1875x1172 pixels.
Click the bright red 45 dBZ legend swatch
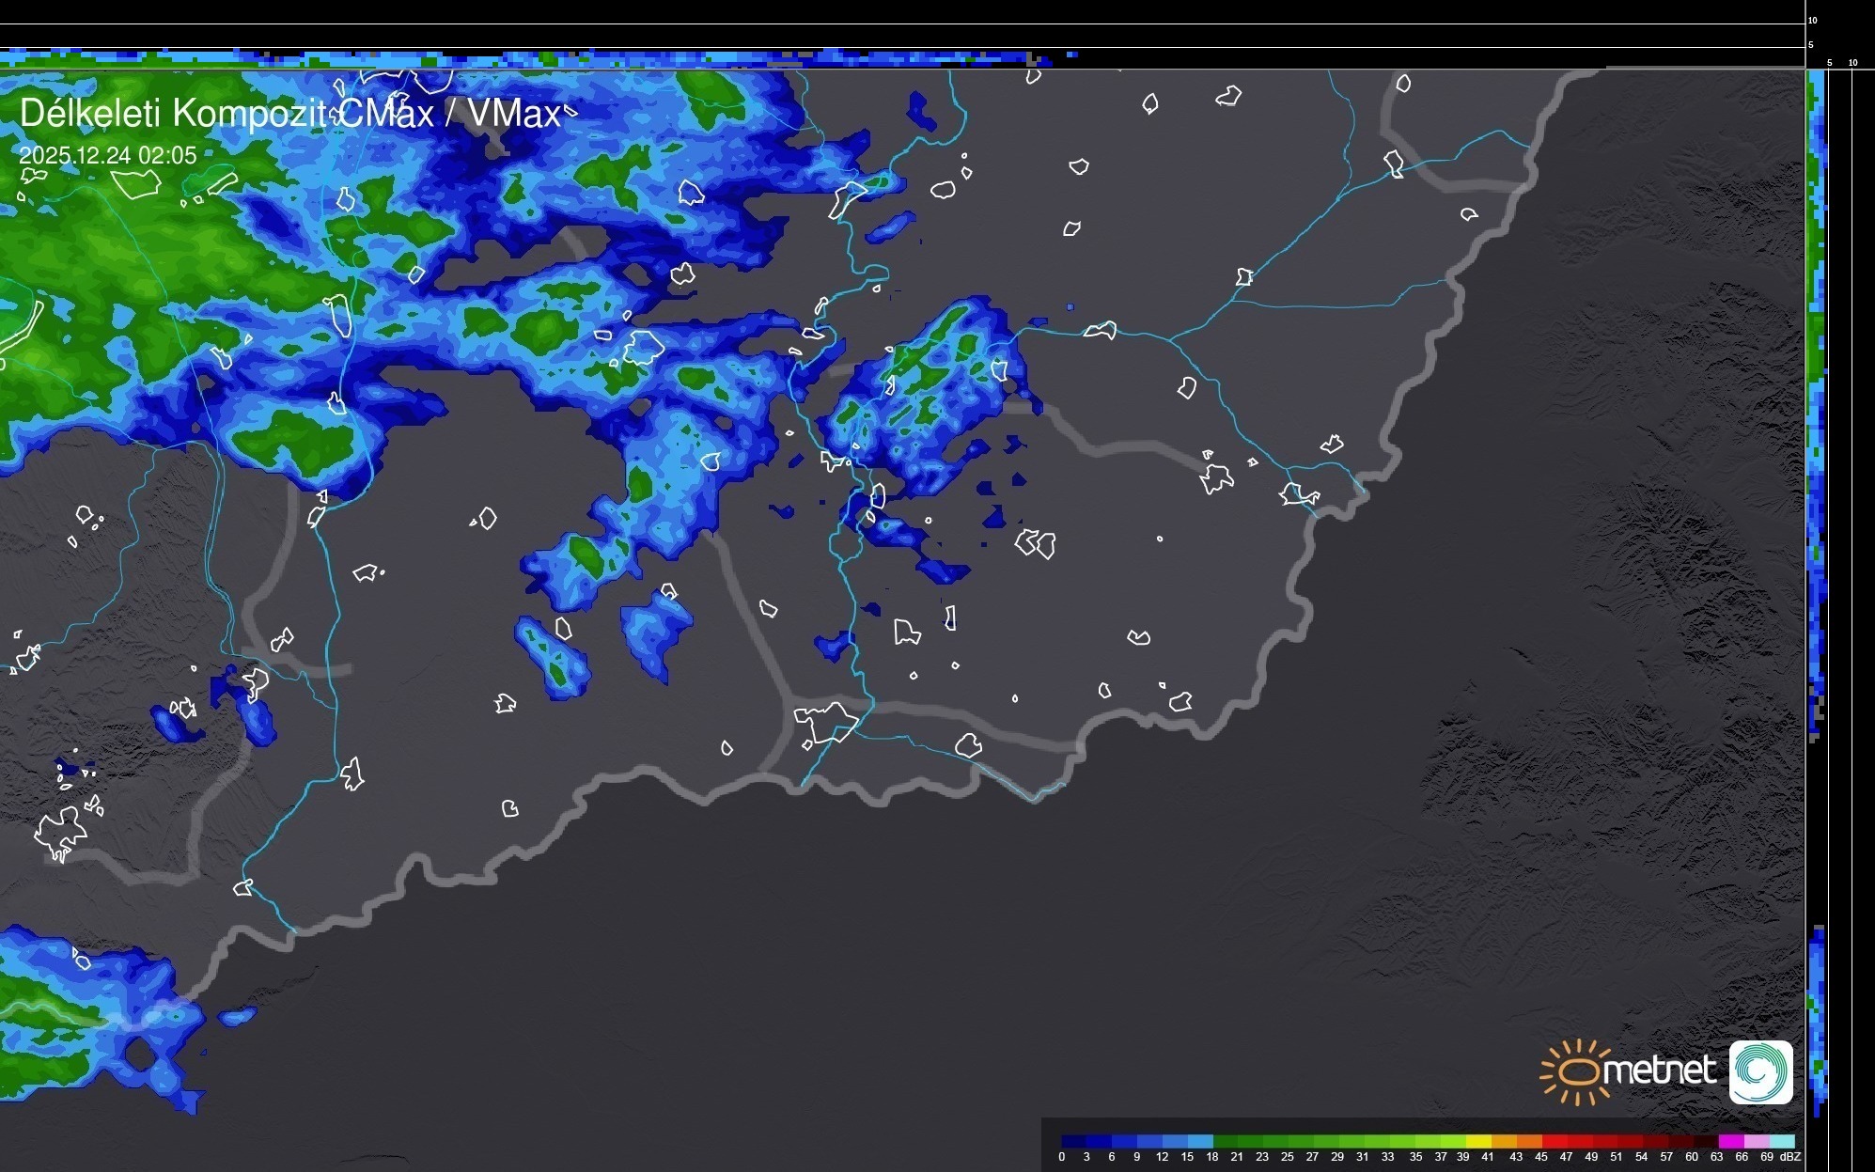click(x=1555, y=1141)
